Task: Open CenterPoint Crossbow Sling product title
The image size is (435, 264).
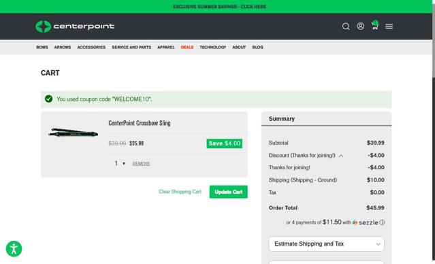Action: pos(140,123)
